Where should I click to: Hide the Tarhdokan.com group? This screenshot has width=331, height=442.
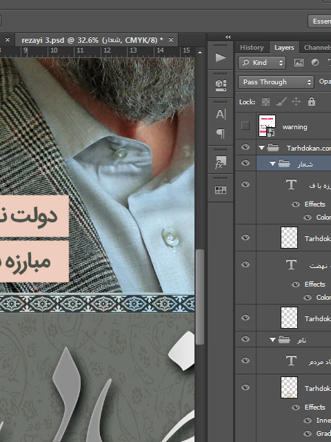(x=245, y=147)
